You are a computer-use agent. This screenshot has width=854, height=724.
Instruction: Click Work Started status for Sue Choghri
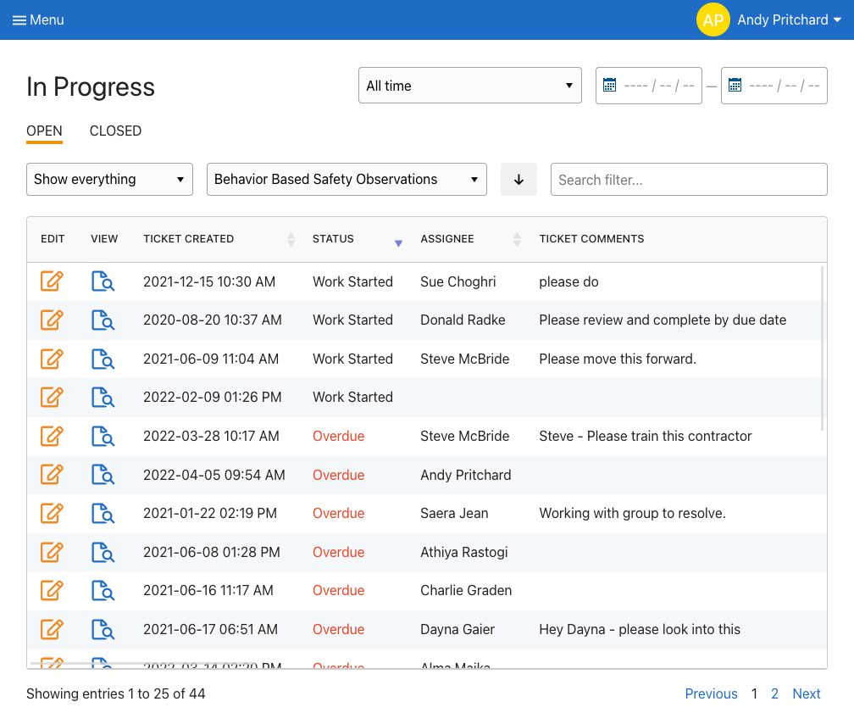tap(352, 281)
